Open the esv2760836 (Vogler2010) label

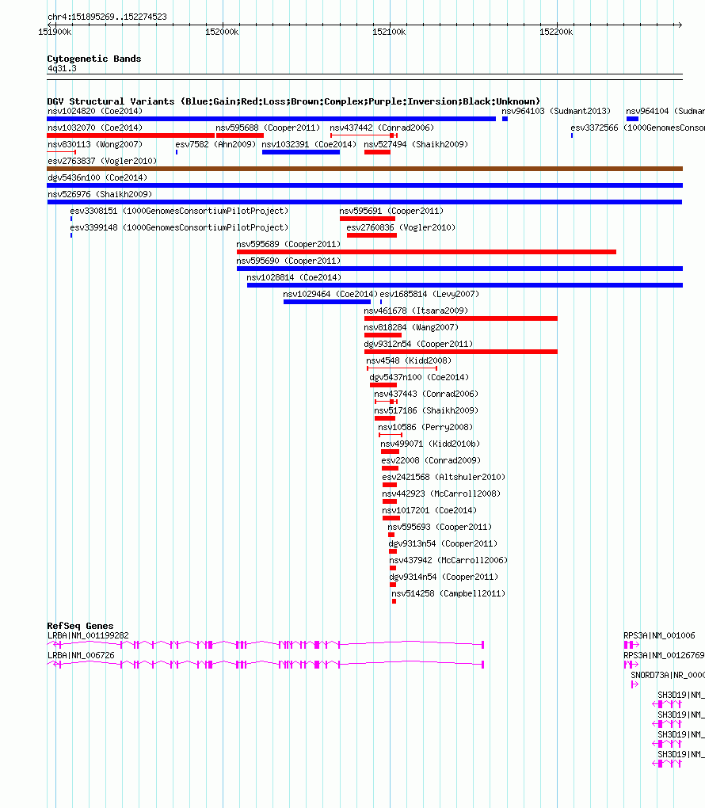[401, 228]
